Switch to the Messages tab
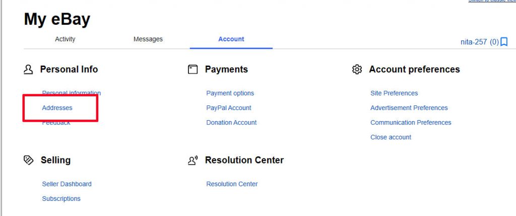The height and width of the screenshot is (216, 516). pyautogui.click(x=148, y=39)
